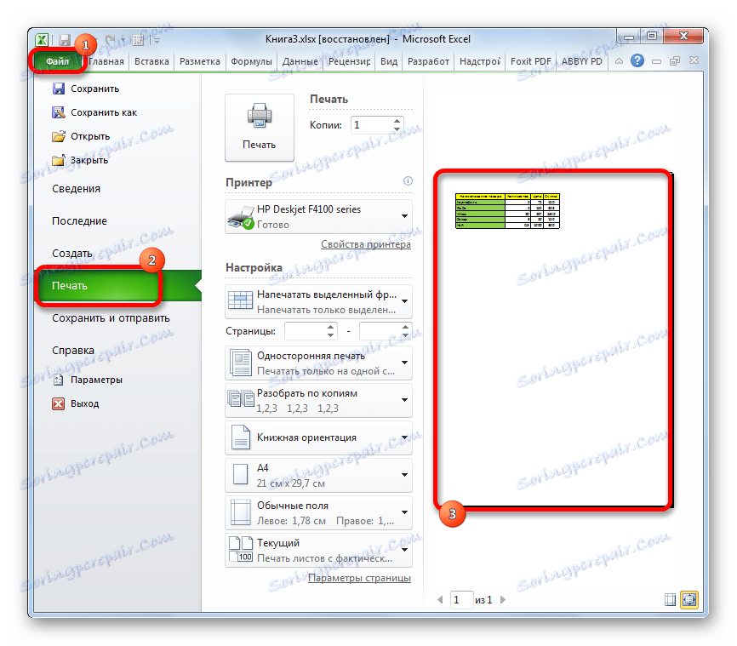Click the Обычные поля margins icon

point(241,512)
